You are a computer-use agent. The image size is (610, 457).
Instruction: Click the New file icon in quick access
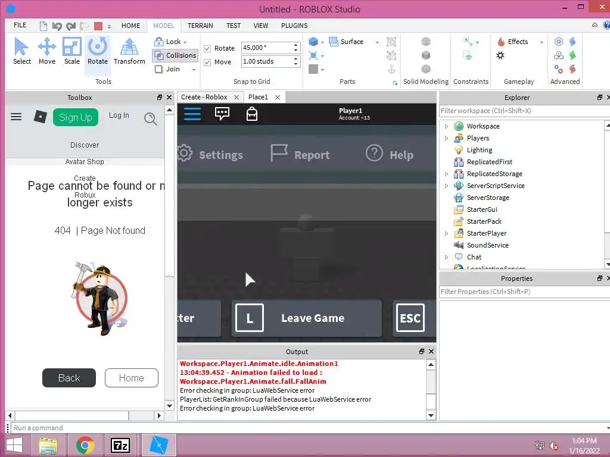pos(43,26)
